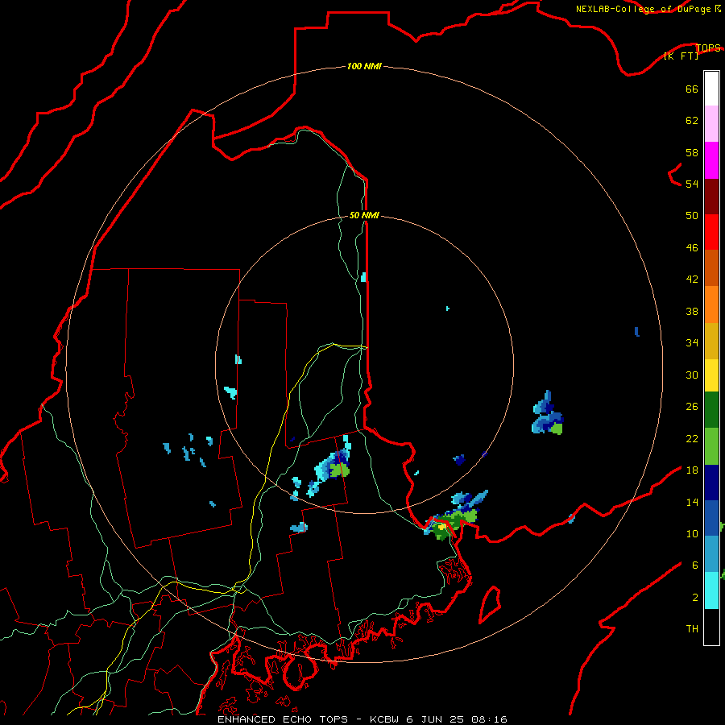
Task: Click the '34' legend value
Action: click(x=692, y=343)
